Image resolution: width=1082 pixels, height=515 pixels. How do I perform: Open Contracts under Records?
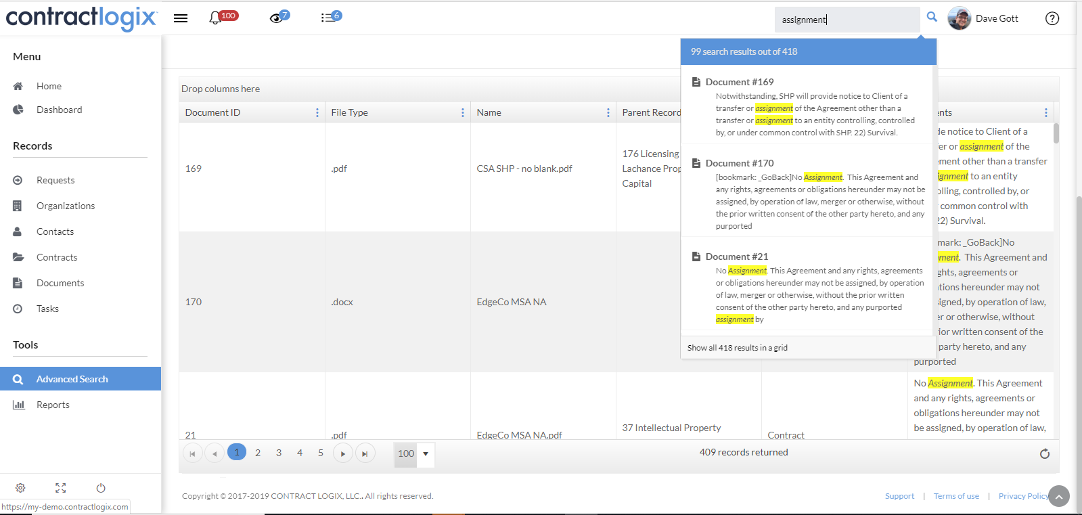[x=57, y=257]
